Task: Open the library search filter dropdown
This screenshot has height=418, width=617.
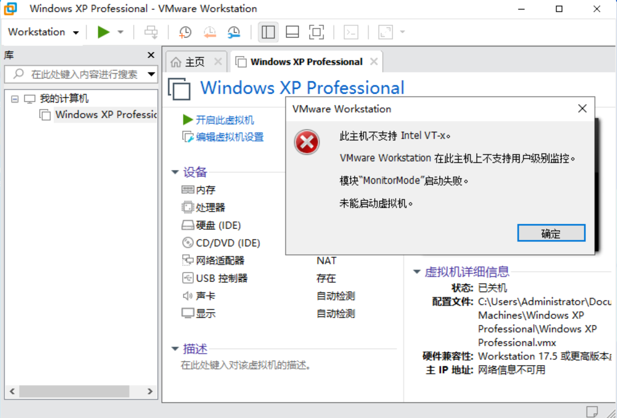Action: coord(151,74)
